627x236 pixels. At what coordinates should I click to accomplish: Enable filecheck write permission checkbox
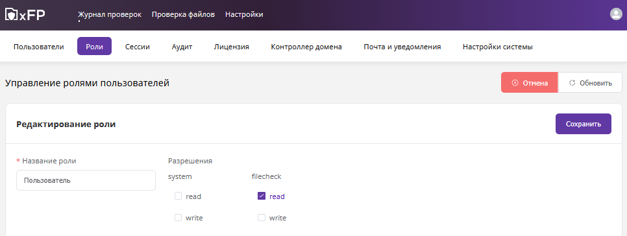tap(262, 218)
